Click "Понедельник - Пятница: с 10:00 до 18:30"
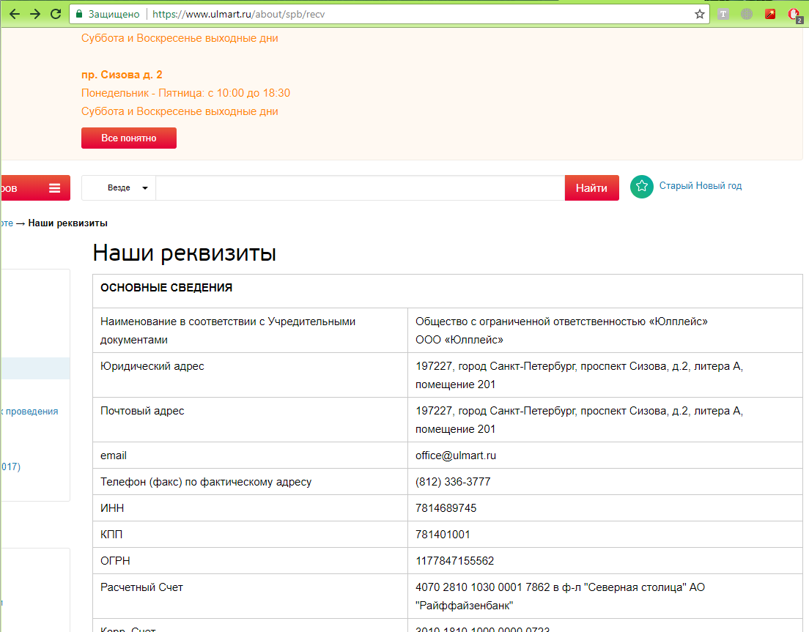 point(185,93)
